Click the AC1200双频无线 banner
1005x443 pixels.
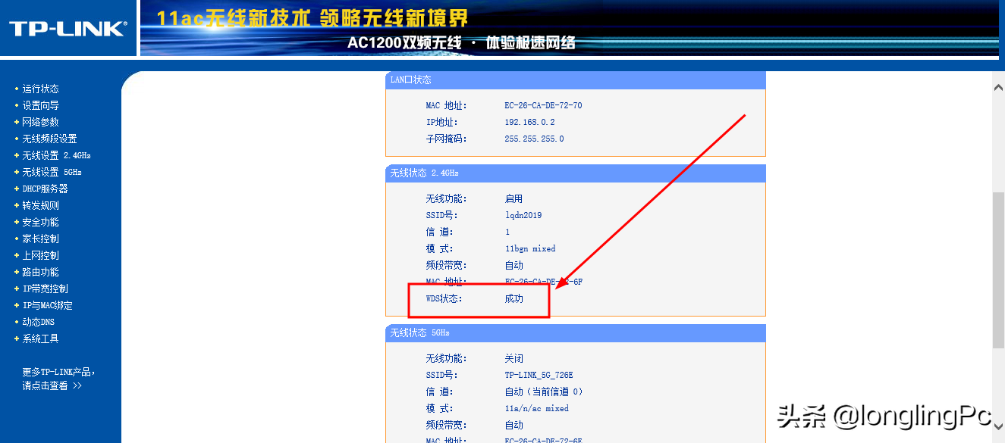tap(569, 29)
